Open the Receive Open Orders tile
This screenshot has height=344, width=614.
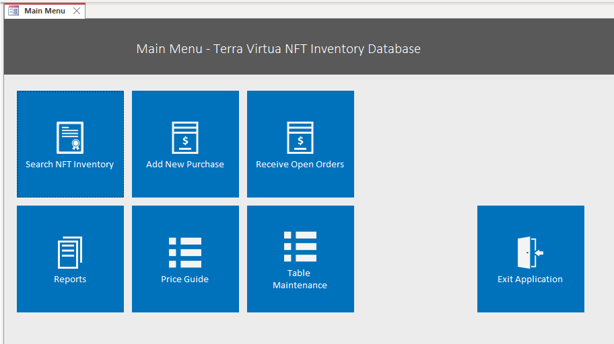coord(300,144)
